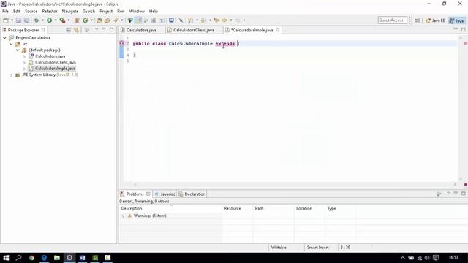Click the Open Type icon
468x263 pixels.
[x=99, y=20]
